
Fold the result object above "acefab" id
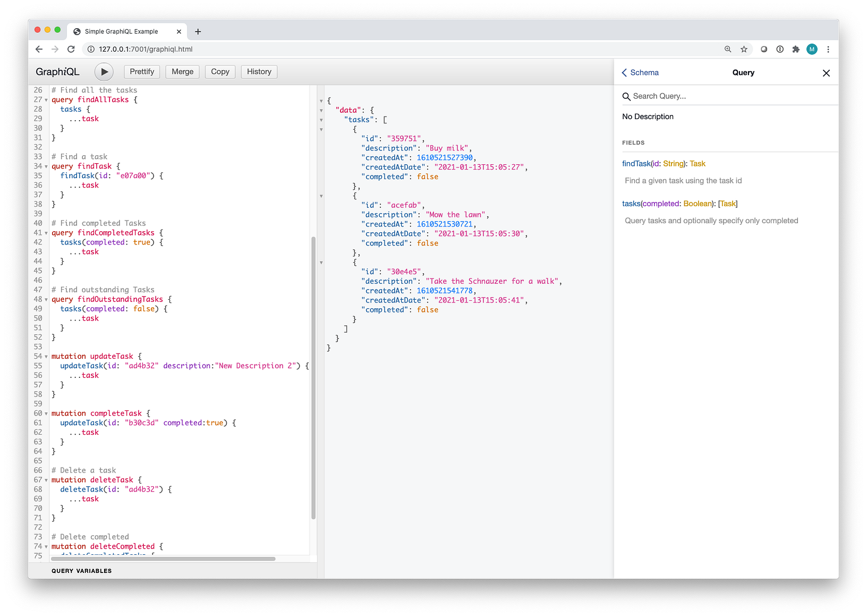pos(321,196)
